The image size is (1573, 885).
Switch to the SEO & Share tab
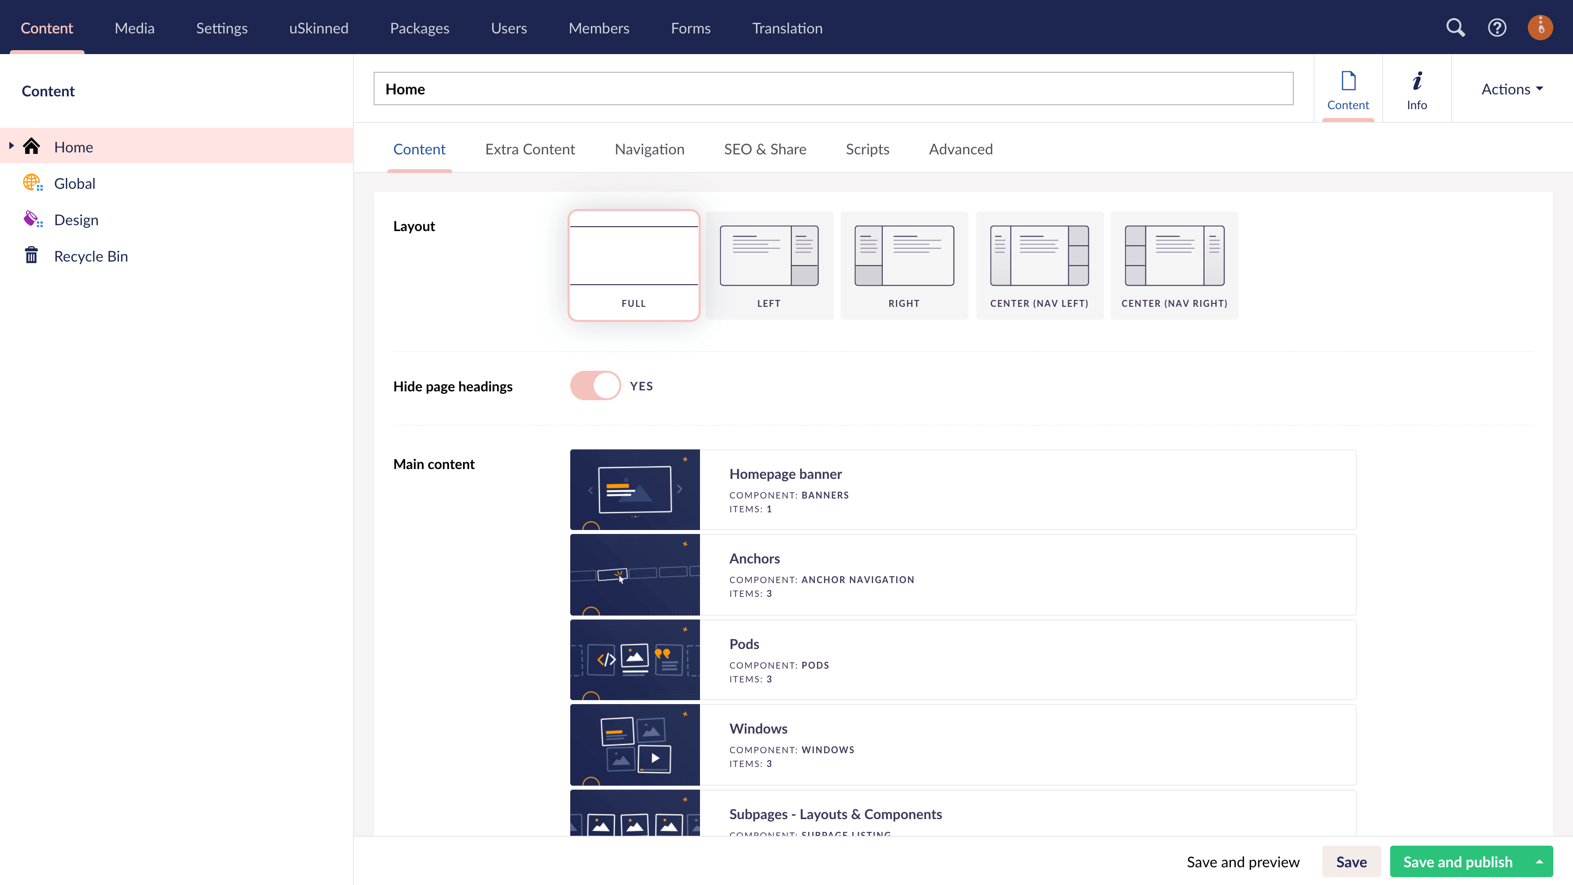764,149
